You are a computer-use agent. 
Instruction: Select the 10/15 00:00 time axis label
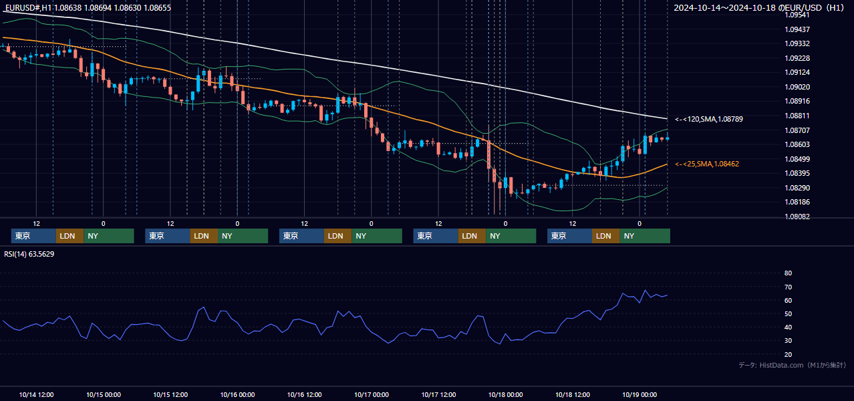(x=103, y=394)
